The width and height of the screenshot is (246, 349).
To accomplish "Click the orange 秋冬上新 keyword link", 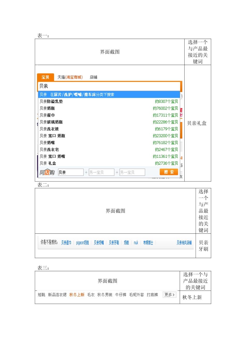I will [77, 295].
